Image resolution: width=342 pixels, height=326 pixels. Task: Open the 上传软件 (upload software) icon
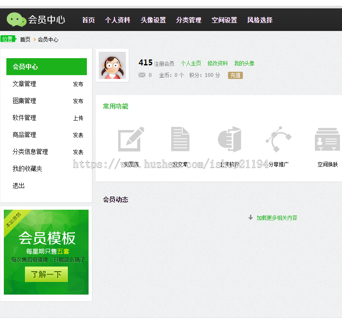click(x=229, y=139)
